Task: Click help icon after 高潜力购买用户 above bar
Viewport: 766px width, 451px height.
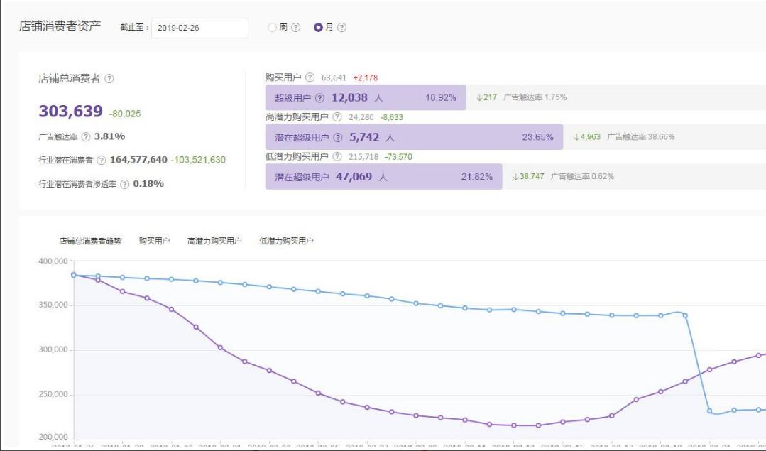Action: [x=337, y=117]
